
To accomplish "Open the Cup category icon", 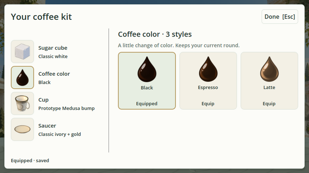I will (x=23, y=103).
